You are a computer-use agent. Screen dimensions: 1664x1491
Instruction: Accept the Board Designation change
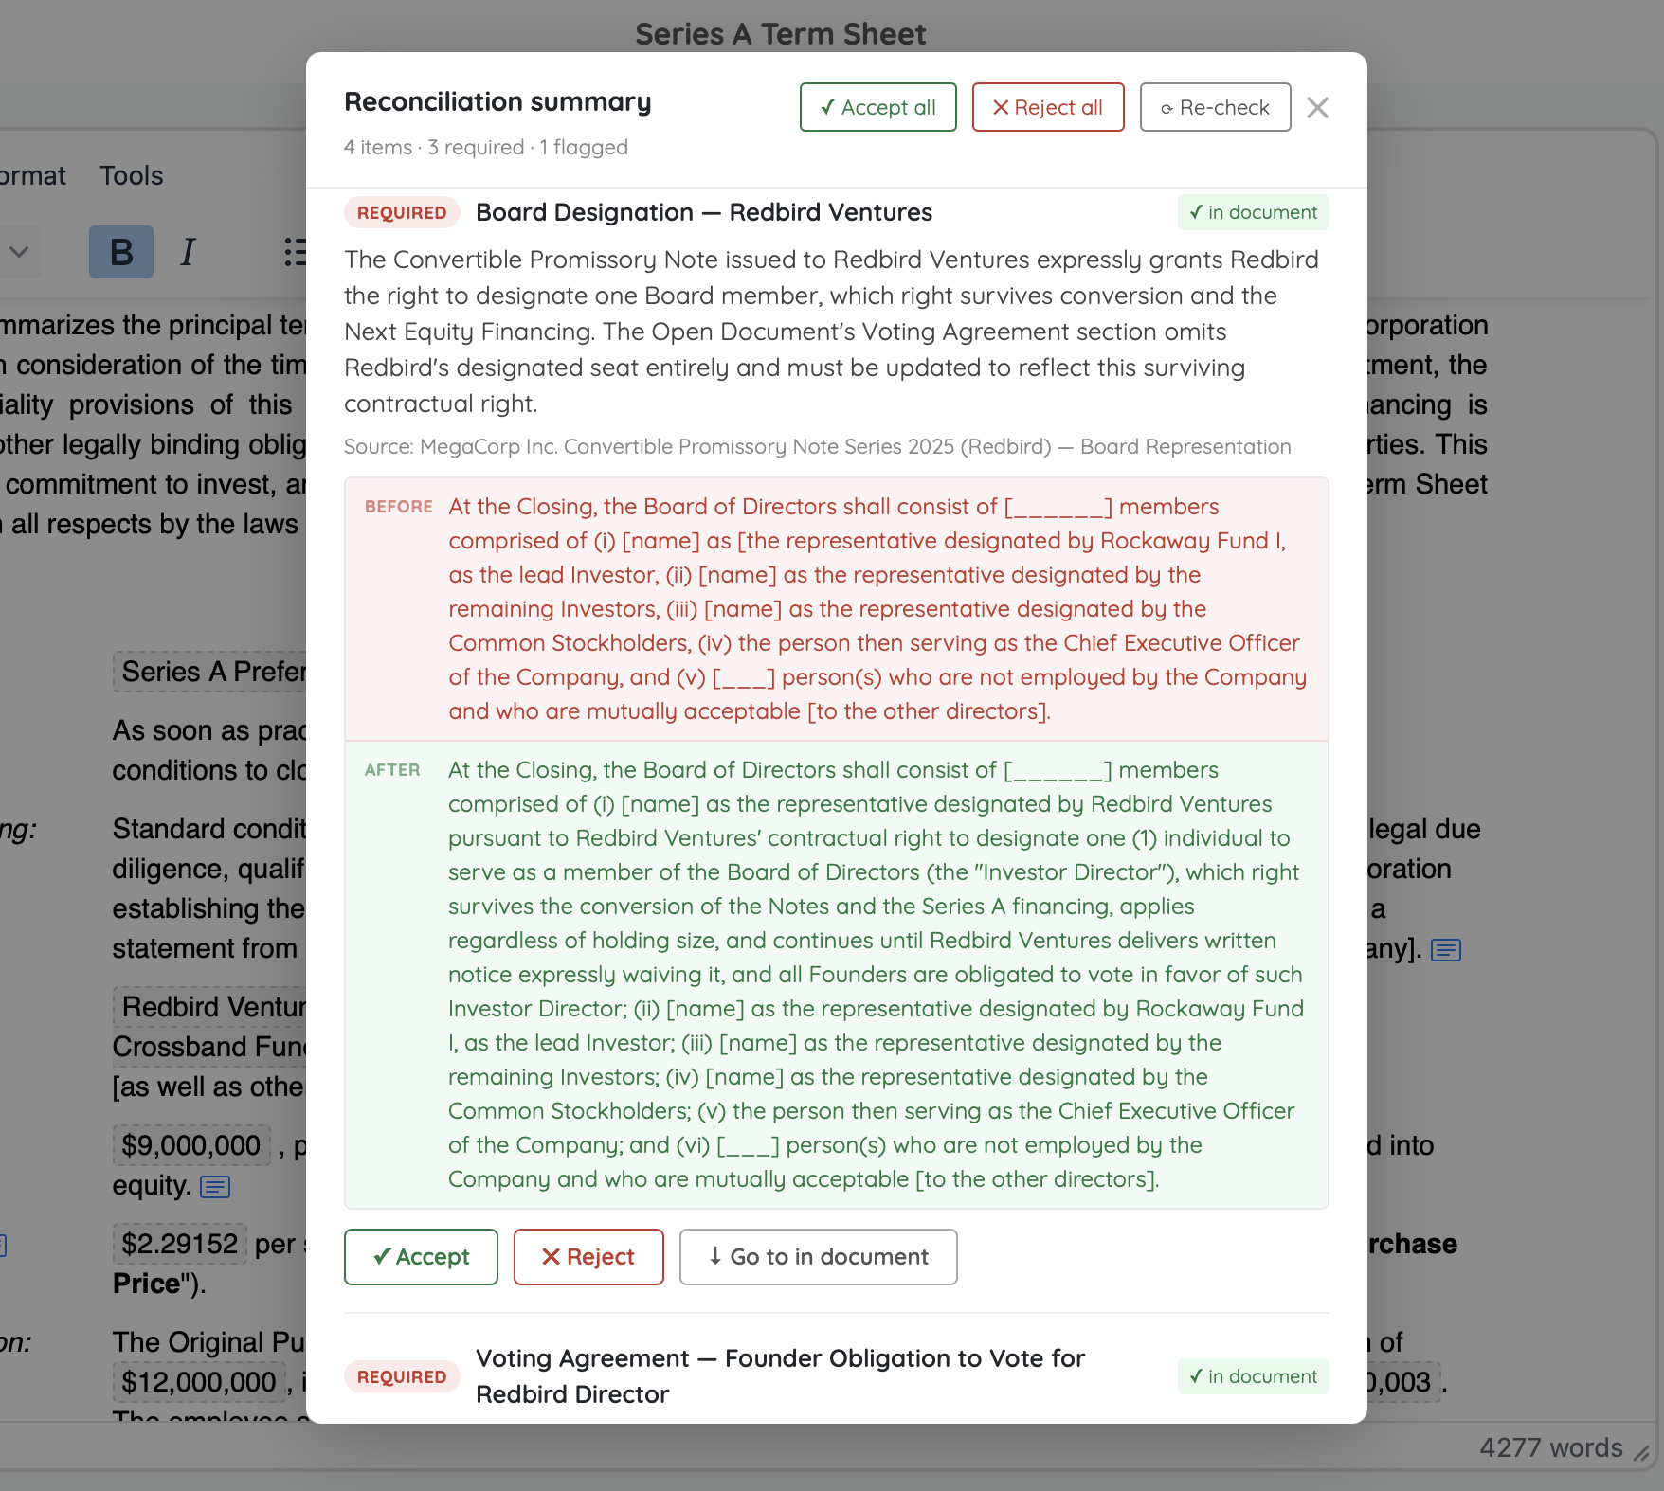point(421,1257)
